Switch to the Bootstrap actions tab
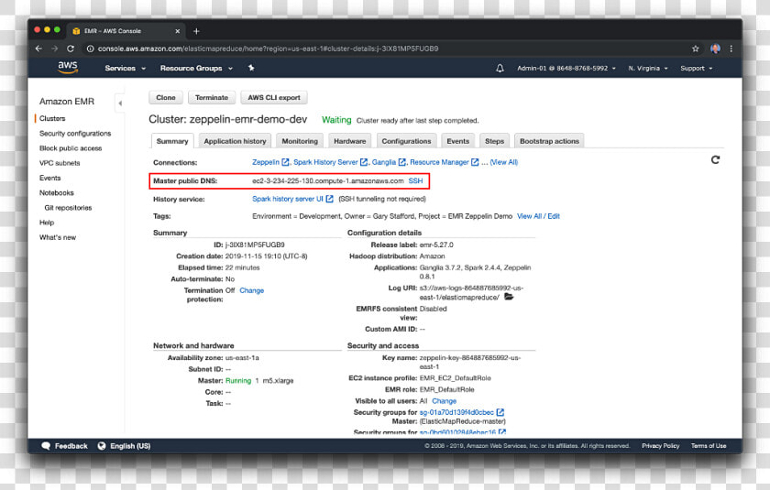Image resolution: width=770 pixels, height=490 pixels. pyautogui.click(x=549, y=141)
